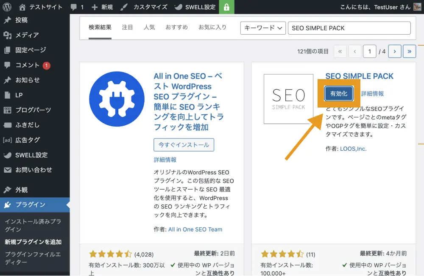Open the キーワード search type dropdown
The height and width of the screenshot is (276, 424).
pos(263,28)
